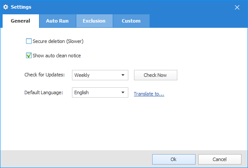Click the arrow beside Weekly
Image resolution: width=248 pixels, height=168 pixels.
(123, 75)
